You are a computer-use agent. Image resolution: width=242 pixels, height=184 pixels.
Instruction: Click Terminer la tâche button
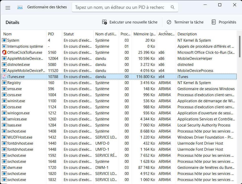click(185, 22)
